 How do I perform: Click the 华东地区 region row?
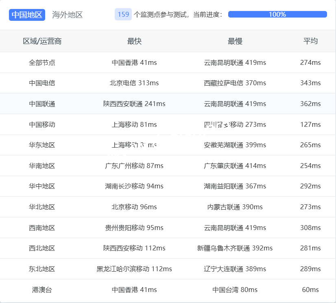pos(42,145)
